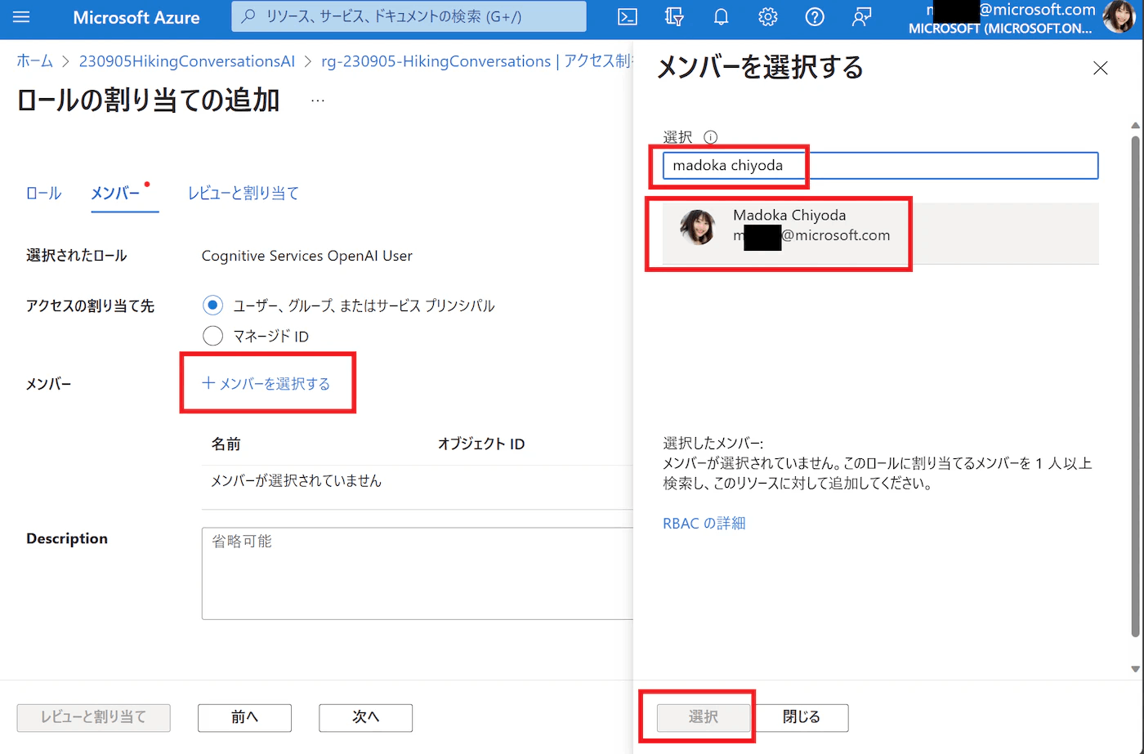Viewport: 1144px width, 754px height.
Task: Open the hamburger portal menu
Action: [x=21, y=17]
